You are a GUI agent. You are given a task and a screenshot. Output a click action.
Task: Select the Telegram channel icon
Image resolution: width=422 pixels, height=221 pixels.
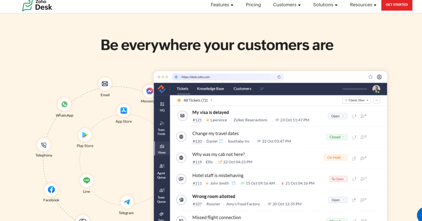pos(127,202)
